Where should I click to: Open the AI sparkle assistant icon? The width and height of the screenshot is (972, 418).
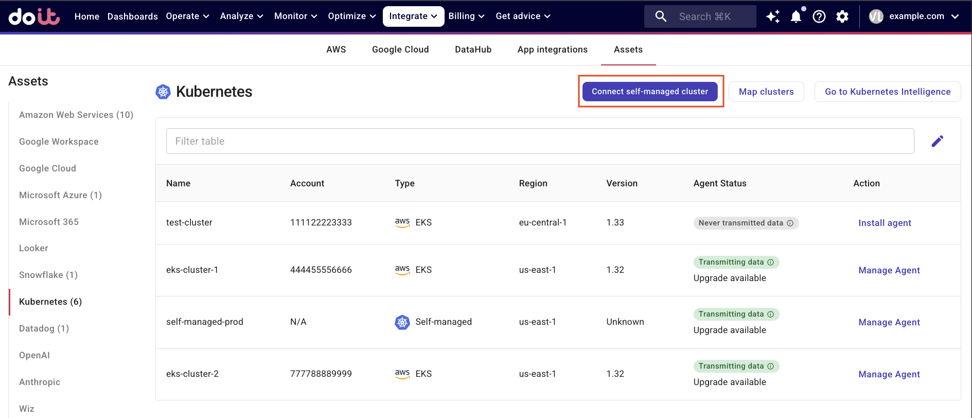(x=772, y=16)
